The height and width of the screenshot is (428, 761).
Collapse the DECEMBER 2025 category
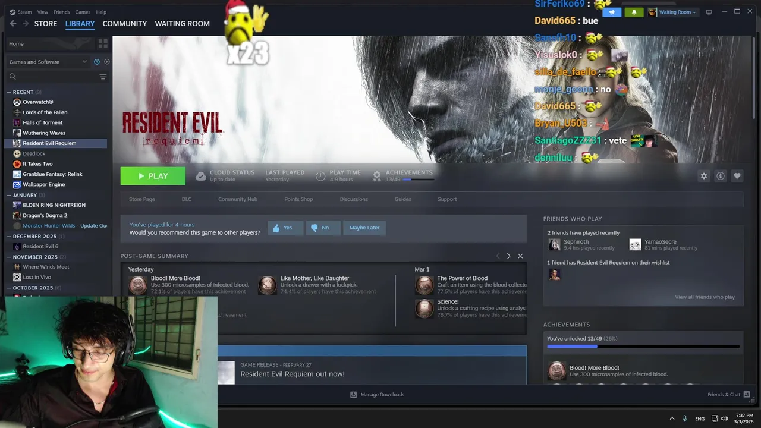[x=10, y=236]
